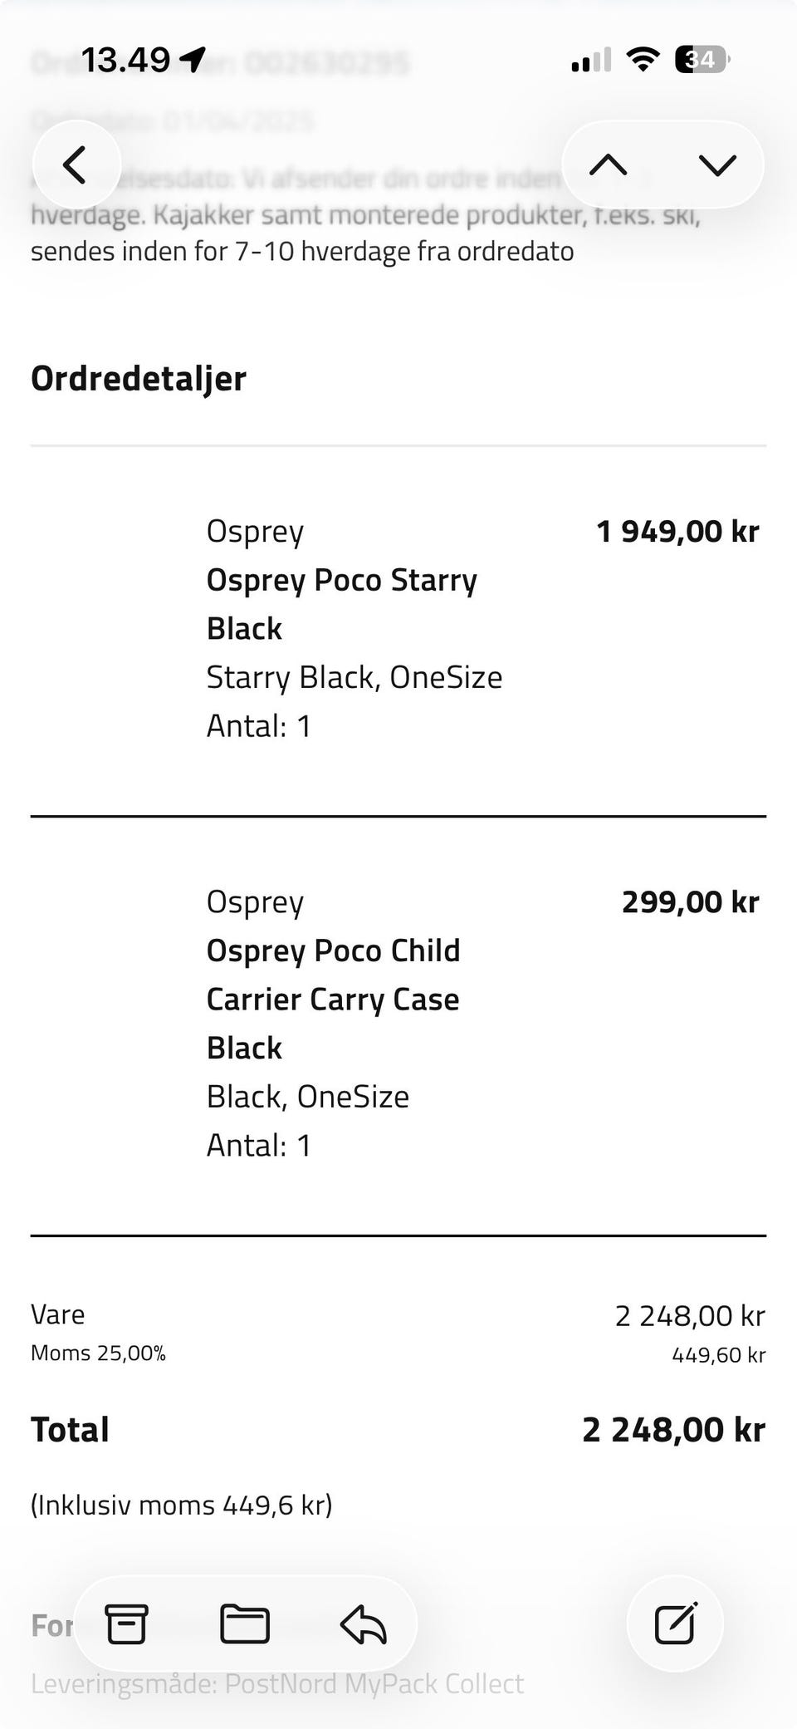Tap the Moms 25,00% line
Viewport: 797px width, 1729px height.
(x=99, y=1353)
